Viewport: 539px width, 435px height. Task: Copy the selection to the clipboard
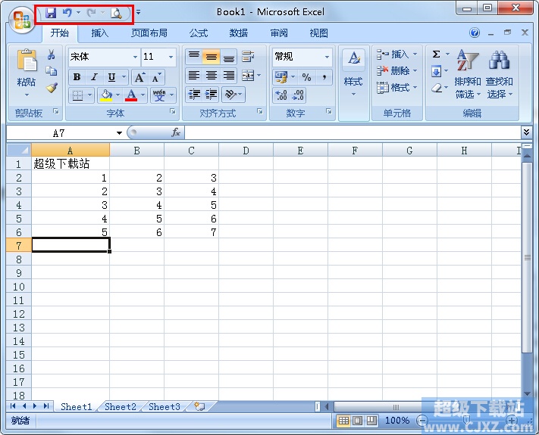(x=52, y=71)
